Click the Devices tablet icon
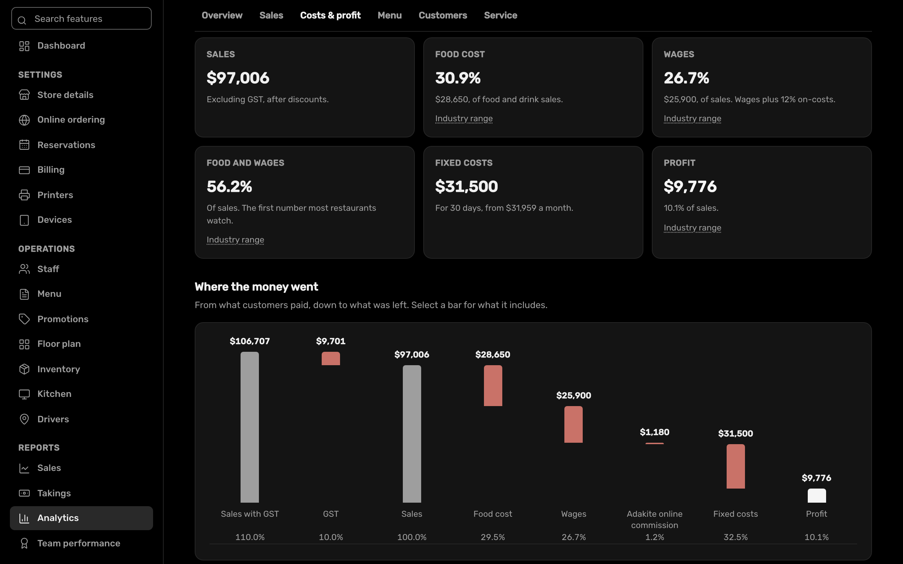 click(24, 220)
